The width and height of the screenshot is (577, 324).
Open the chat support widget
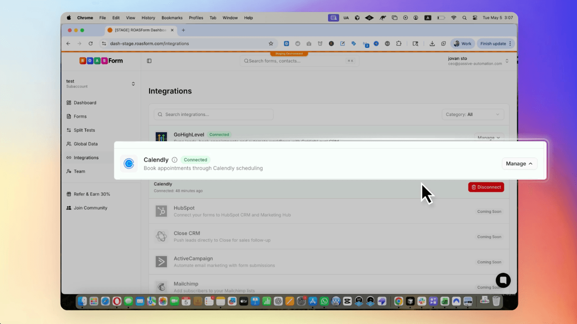point(503,280)
